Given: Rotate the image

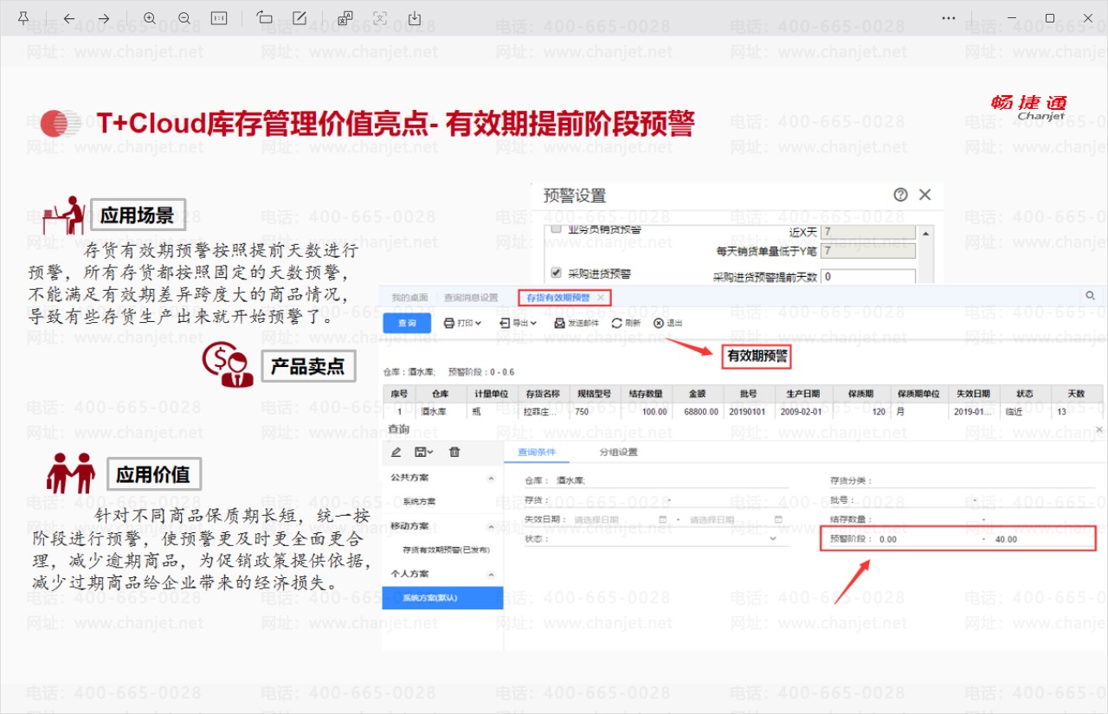Looking at the screenshot, I should (x=265, y=18).
